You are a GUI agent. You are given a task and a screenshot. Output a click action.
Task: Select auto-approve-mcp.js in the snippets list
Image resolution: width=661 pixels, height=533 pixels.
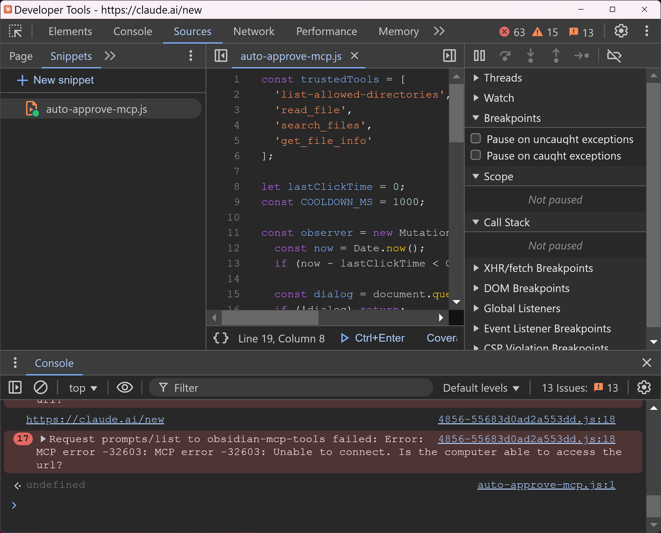[x=101, y=109]
